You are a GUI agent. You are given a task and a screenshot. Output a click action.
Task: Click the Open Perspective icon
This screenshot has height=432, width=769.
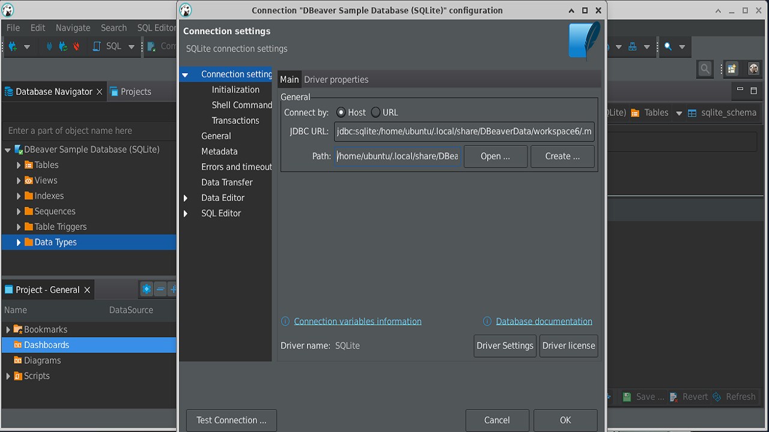pyautogui.click(x=732, y=69)
